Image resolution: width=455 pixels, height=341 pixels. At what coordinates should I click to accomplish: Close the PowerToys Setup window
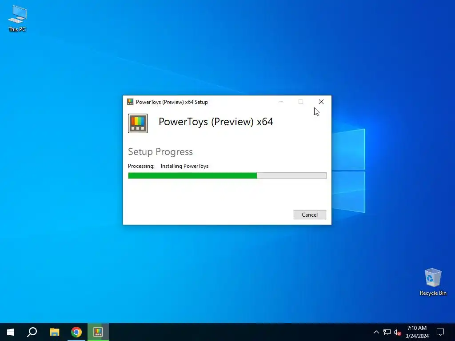(321, 102)
